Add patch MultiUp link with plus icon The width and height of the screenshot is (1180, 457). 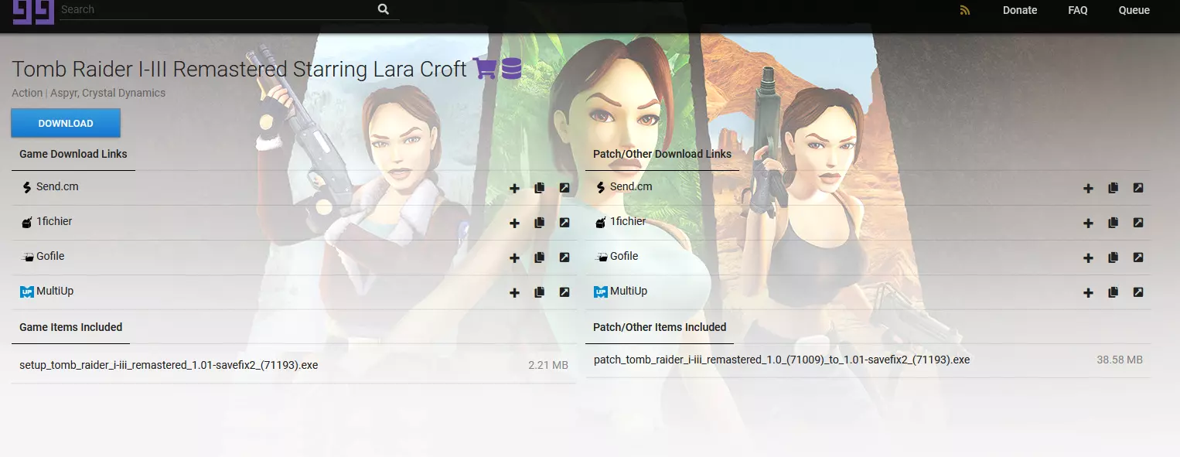(x=1088, y=292)
